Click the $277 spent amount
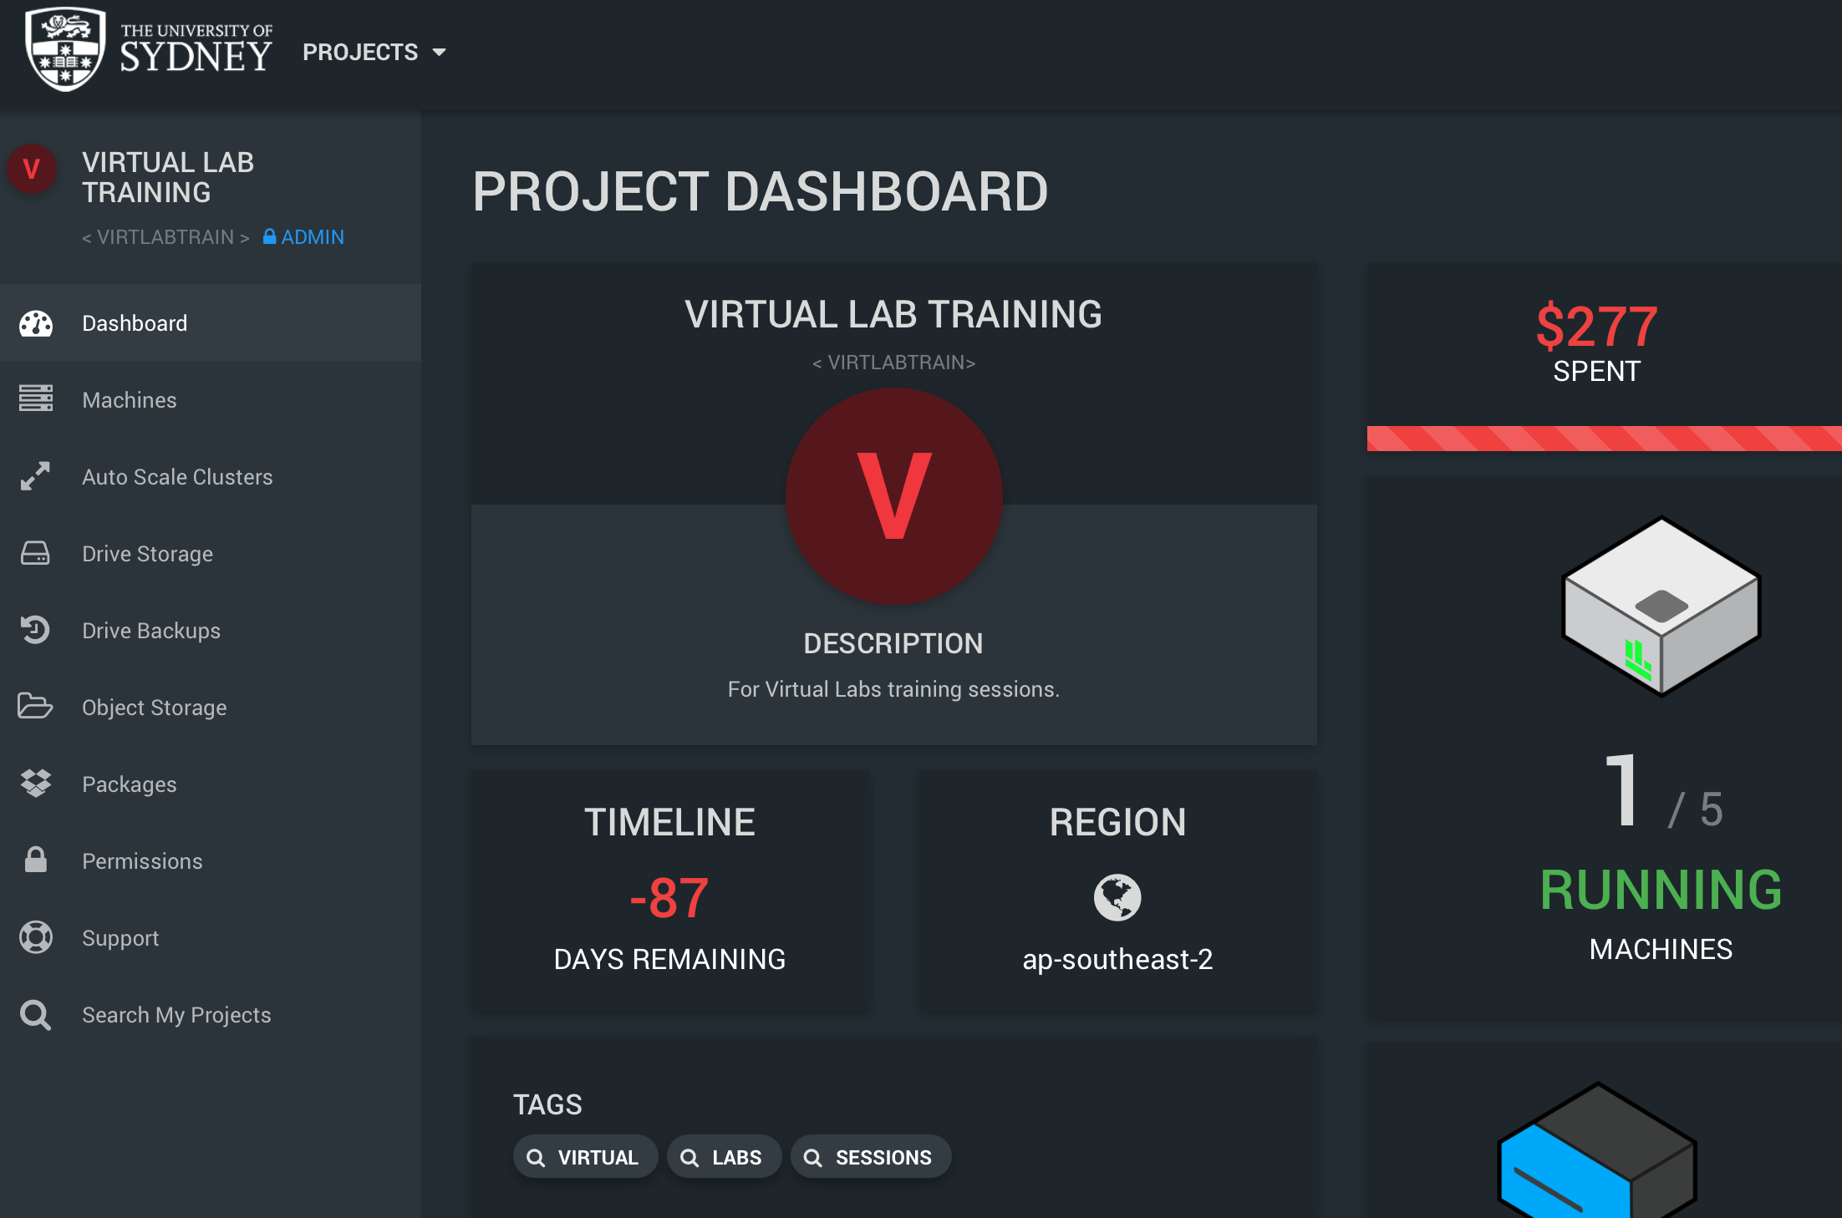 coord(1596,327)
